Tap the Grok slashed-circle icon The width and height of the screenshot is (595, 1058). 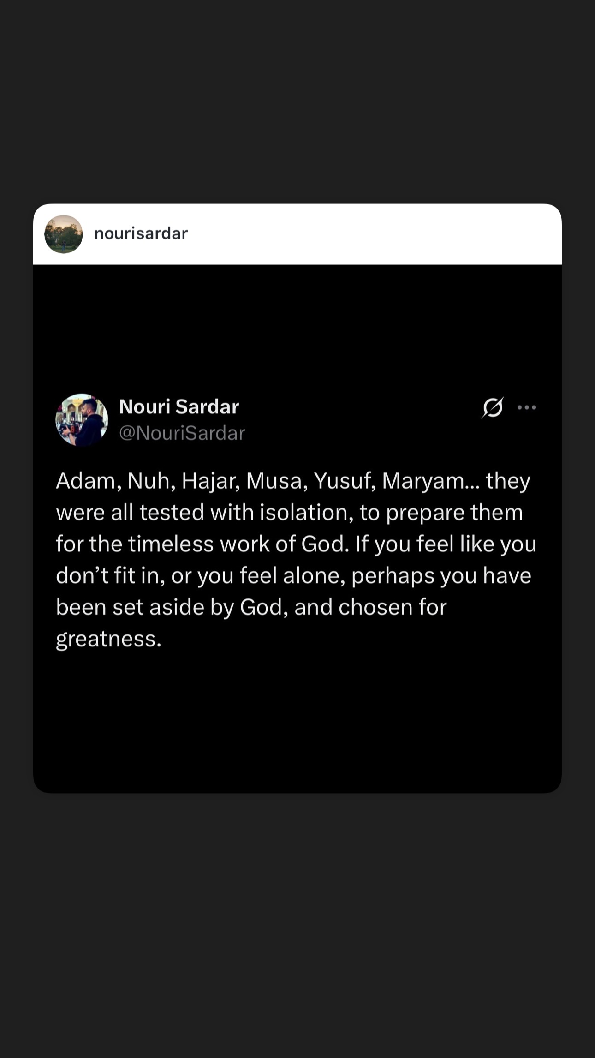(x=493, y=407)
